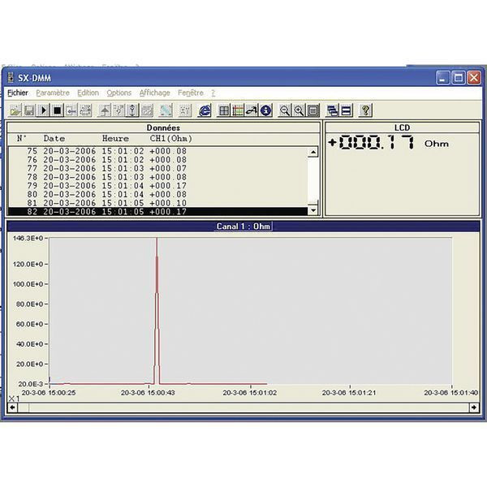Click the data list scroll up arrow
The image size is (487, 487).
[313, 151]
